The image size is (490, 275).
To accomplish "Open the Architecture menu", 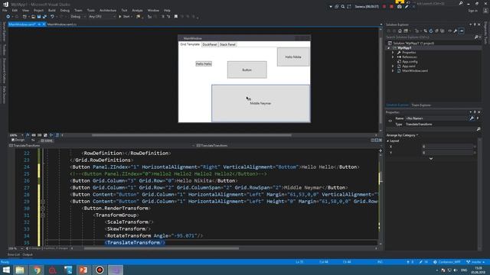I will point(108,10).
